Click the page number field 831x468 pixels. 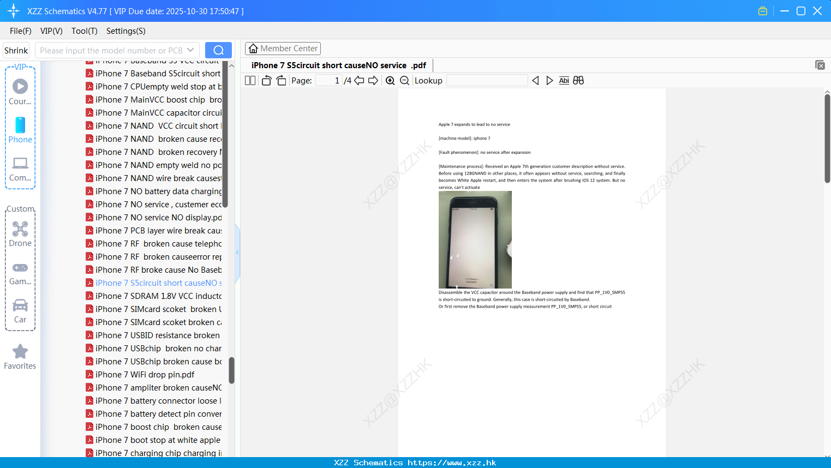tap(329, 81)
